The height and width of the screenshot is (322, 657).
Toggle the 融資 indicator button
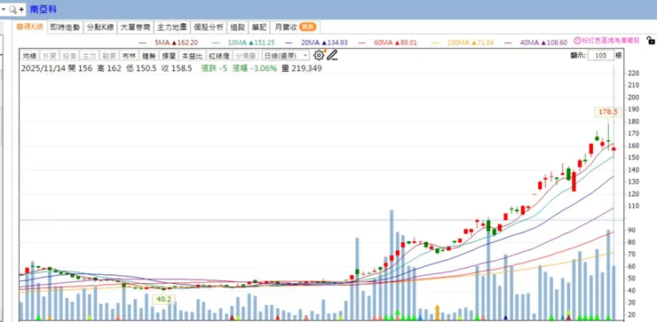(x=108, y=55)
